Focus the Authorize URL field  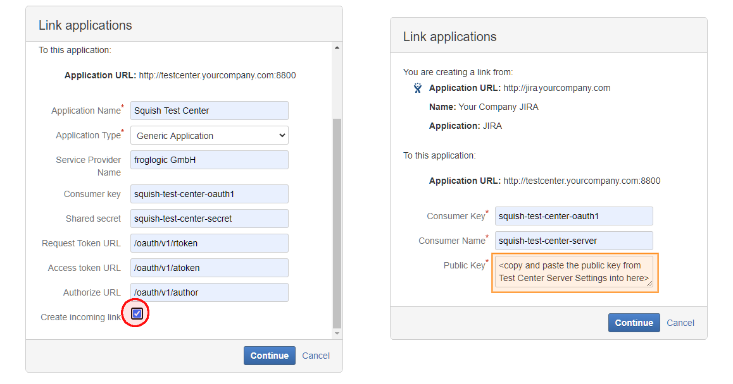coord(209,292)
